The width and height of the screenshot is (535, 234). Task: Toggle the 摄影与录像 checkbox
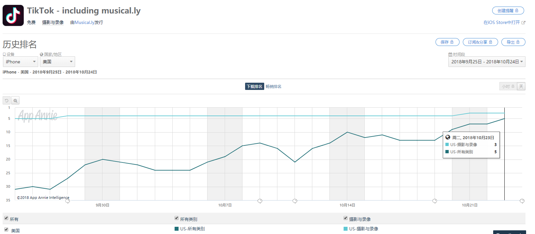pos(346,218)
